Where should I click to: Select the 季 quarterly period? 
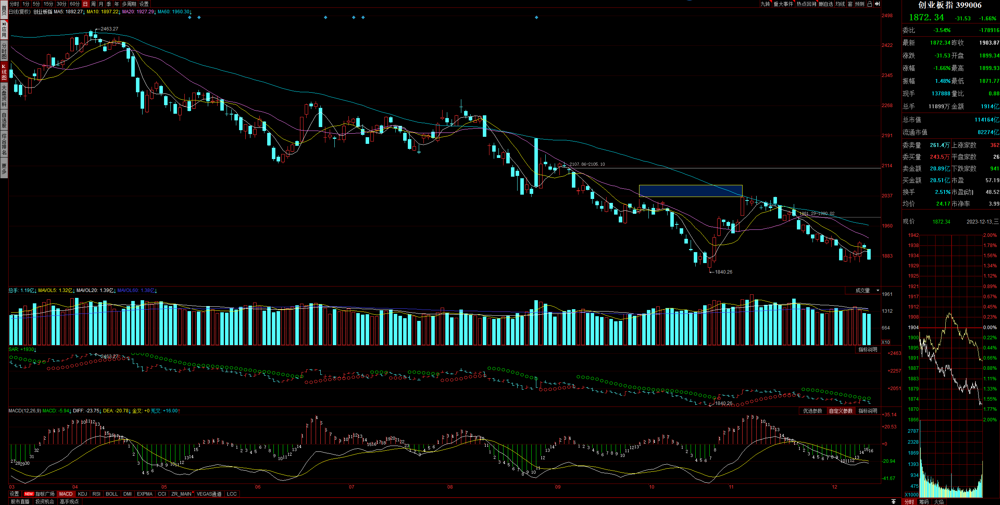[109, 4]
